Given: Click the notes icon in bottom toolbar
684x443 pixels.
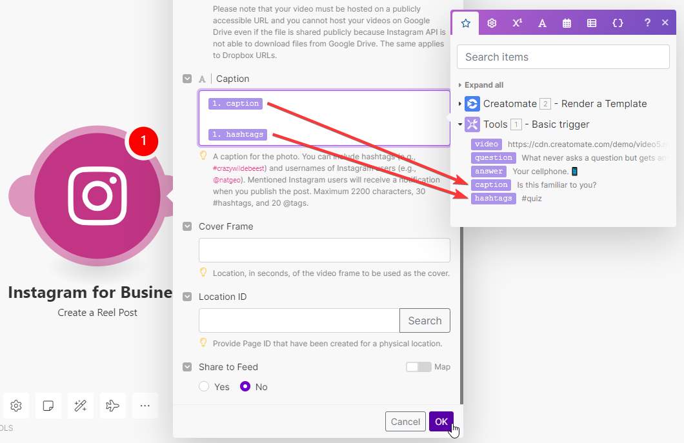Looking at the screenshot, I should (x=48, y=406).
